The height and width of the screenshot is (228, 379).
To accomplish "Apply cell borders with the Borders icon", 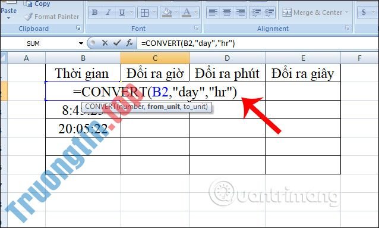I will (144, 13).
